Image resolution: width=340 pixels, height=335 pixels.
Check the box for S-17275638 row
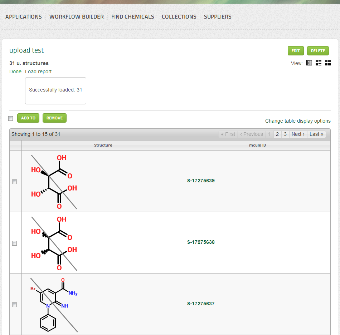click(15, 243)
